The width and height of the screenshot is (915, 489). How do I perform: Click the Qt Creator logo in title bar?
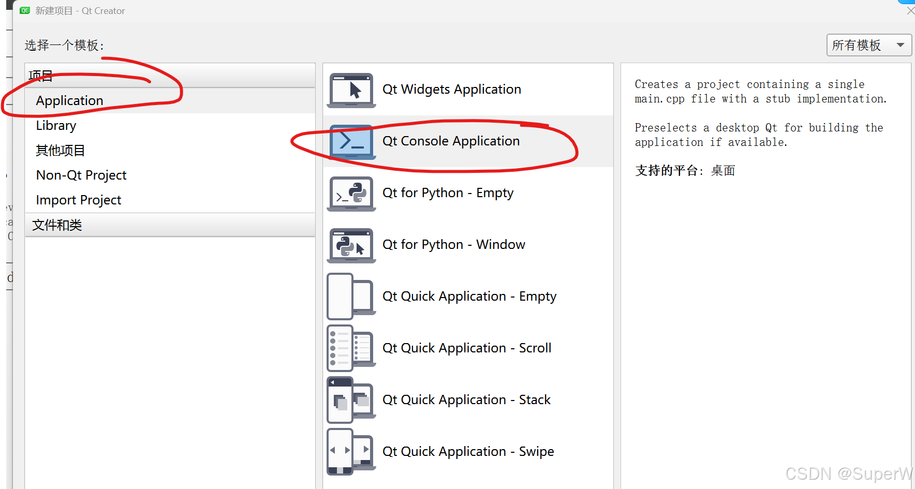[25, 10]
